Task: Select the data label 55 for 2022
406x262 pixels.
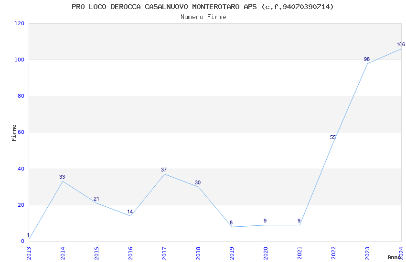Action: tap(333, 137)
